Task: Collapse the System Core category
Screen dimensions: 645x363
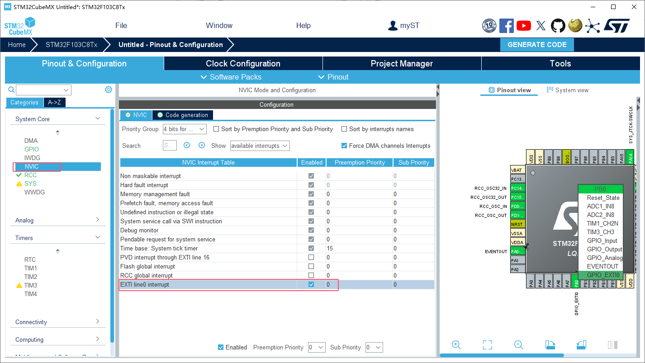Action: coord(98,118)
